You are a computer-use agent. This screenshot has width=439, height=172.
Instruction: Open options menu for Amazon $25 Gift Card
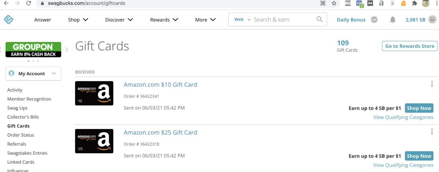point(432,131)
